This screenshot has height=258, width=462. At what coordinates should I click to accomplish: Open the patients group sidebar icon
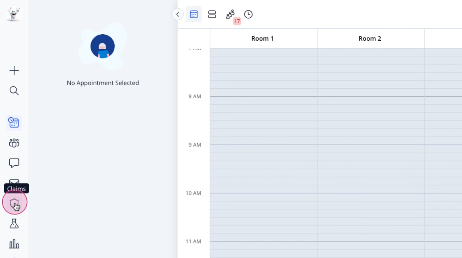pos(14,143)
